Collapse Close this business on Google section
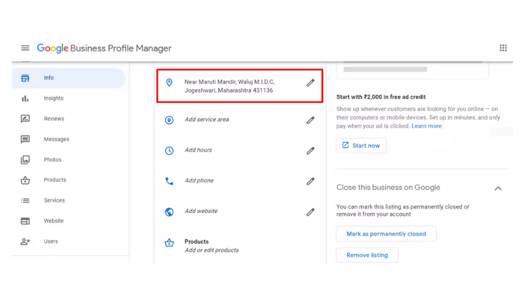Viewport: 525px width, 299px height. [x=498, y=188]
